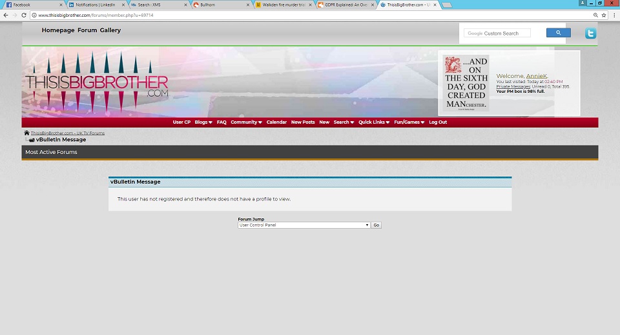Click the Log Out link
This screenshot has width=620, height=335.
click(438, 122)
